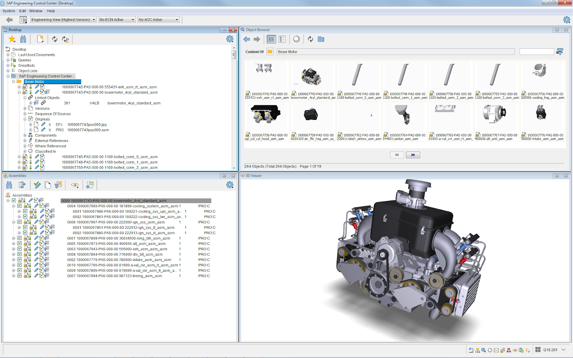
Task: Click refresh-with-warning icon in Desktop toolbar
Action: pos(65,39)
